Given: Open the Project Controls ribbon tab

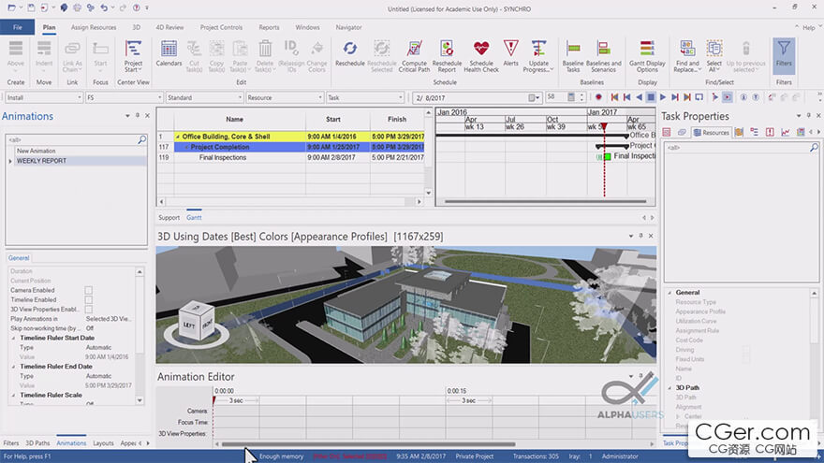Looking at the screenshot, I should [221, 27].
